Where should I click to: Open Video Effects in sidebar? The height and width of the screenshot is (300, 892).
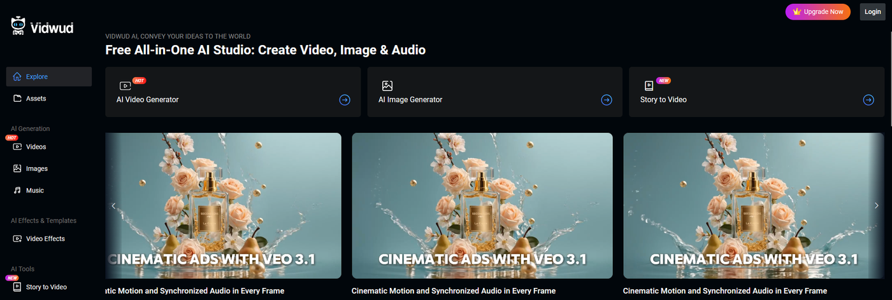49,238
